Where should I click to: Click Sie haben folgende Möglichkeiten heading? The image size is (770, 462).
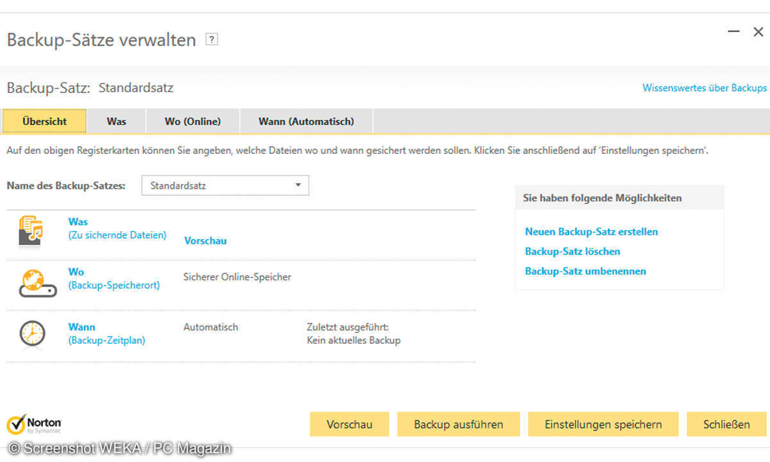click(603, 198)
